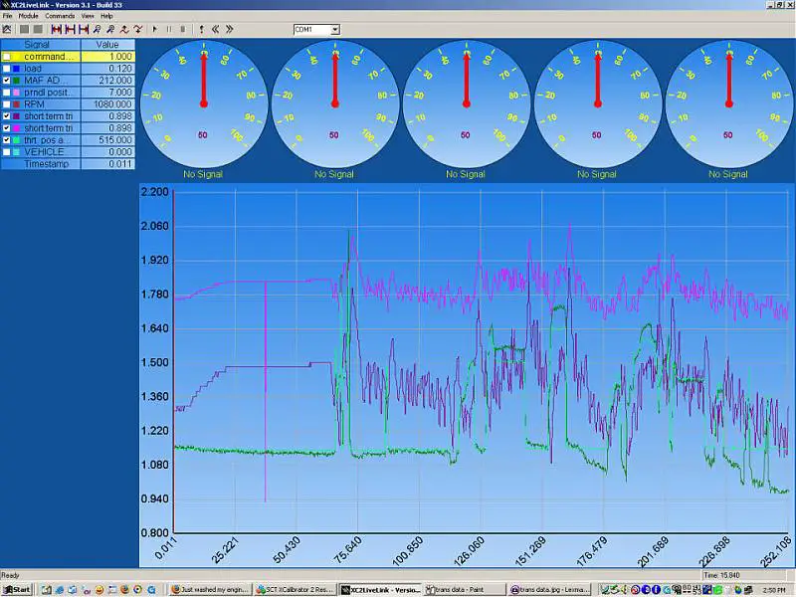Image resolution: width=796 pixels, height=597 pixels.
Task: Click the second gray square toolbar button
Action: point(38,30)
